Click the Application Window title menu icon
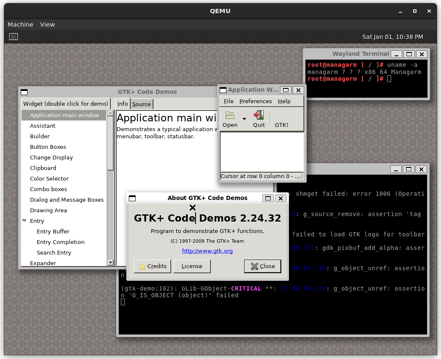Image resolution: width=441 pixels, height=359 pixels. [x=223, y=90]
